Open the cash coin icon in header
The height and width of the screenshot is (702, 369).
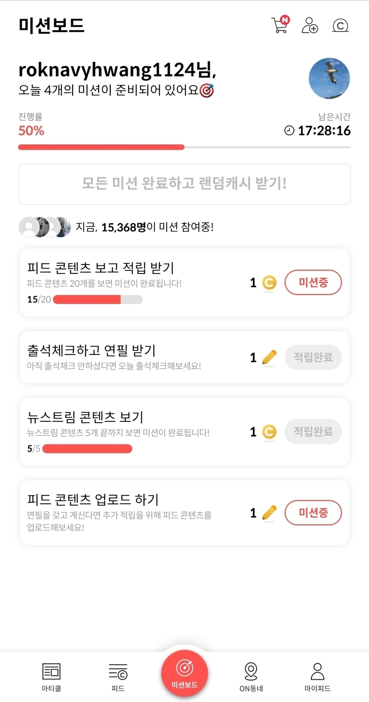pos(340,25)
